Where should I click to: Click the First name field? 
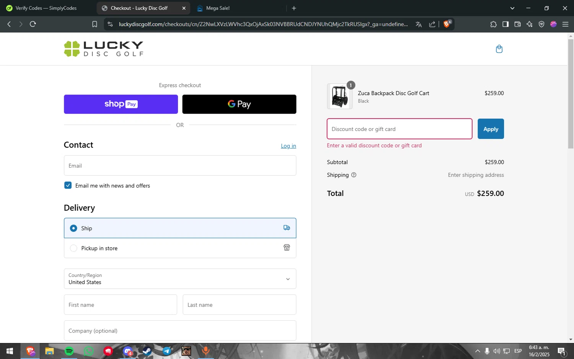121,305
